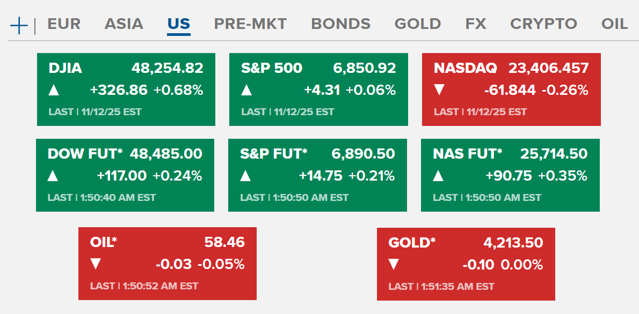Open the NASDAQ 23,406.457 quote tile
This screenshot has width=639, height=314.
(x=511, y=89)
